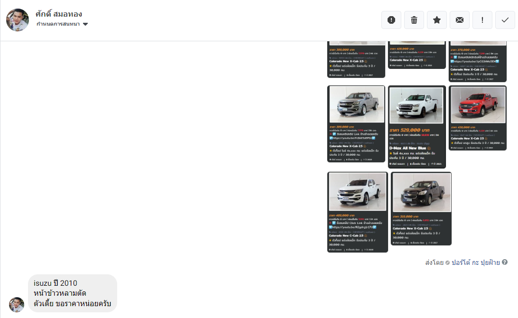This screenshot has height=318, width=518.
Task: Open the white D-Max All New Blue card
Action: 417,127
